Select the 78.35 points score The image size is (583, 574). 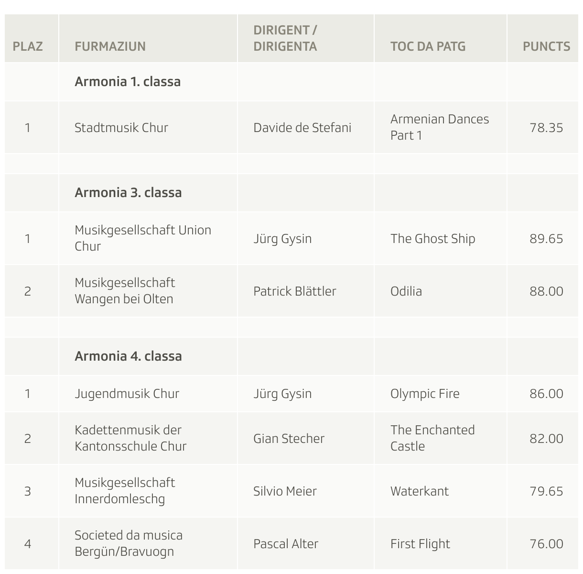click(546, 128)
